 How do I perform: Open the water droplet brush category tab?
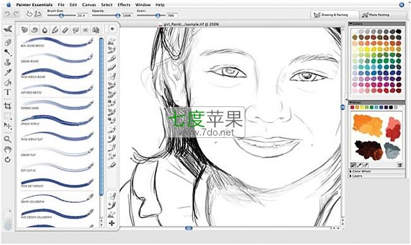point(45,30)
